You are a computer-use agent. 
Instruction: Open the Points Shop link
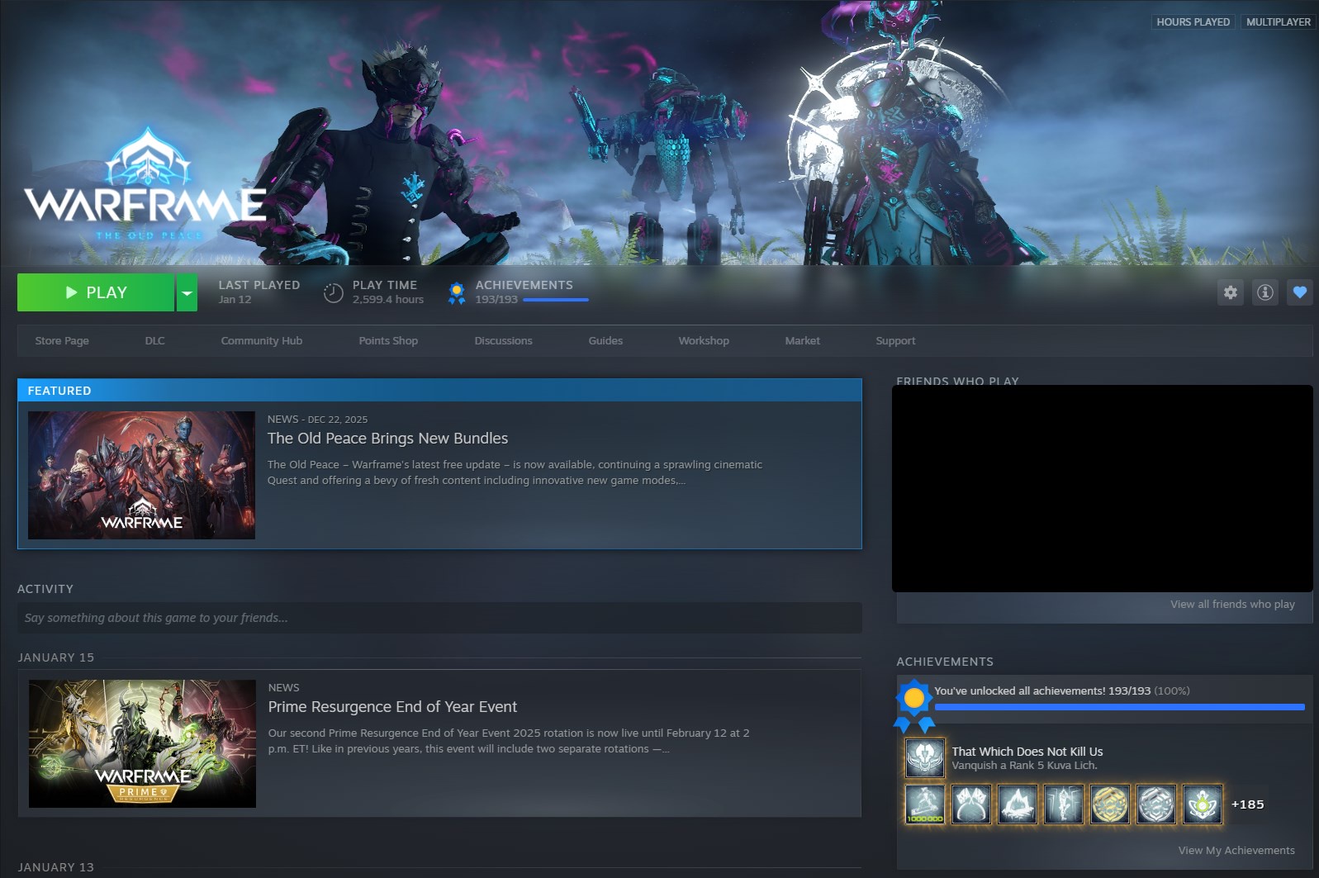click(x=388, y=341)
